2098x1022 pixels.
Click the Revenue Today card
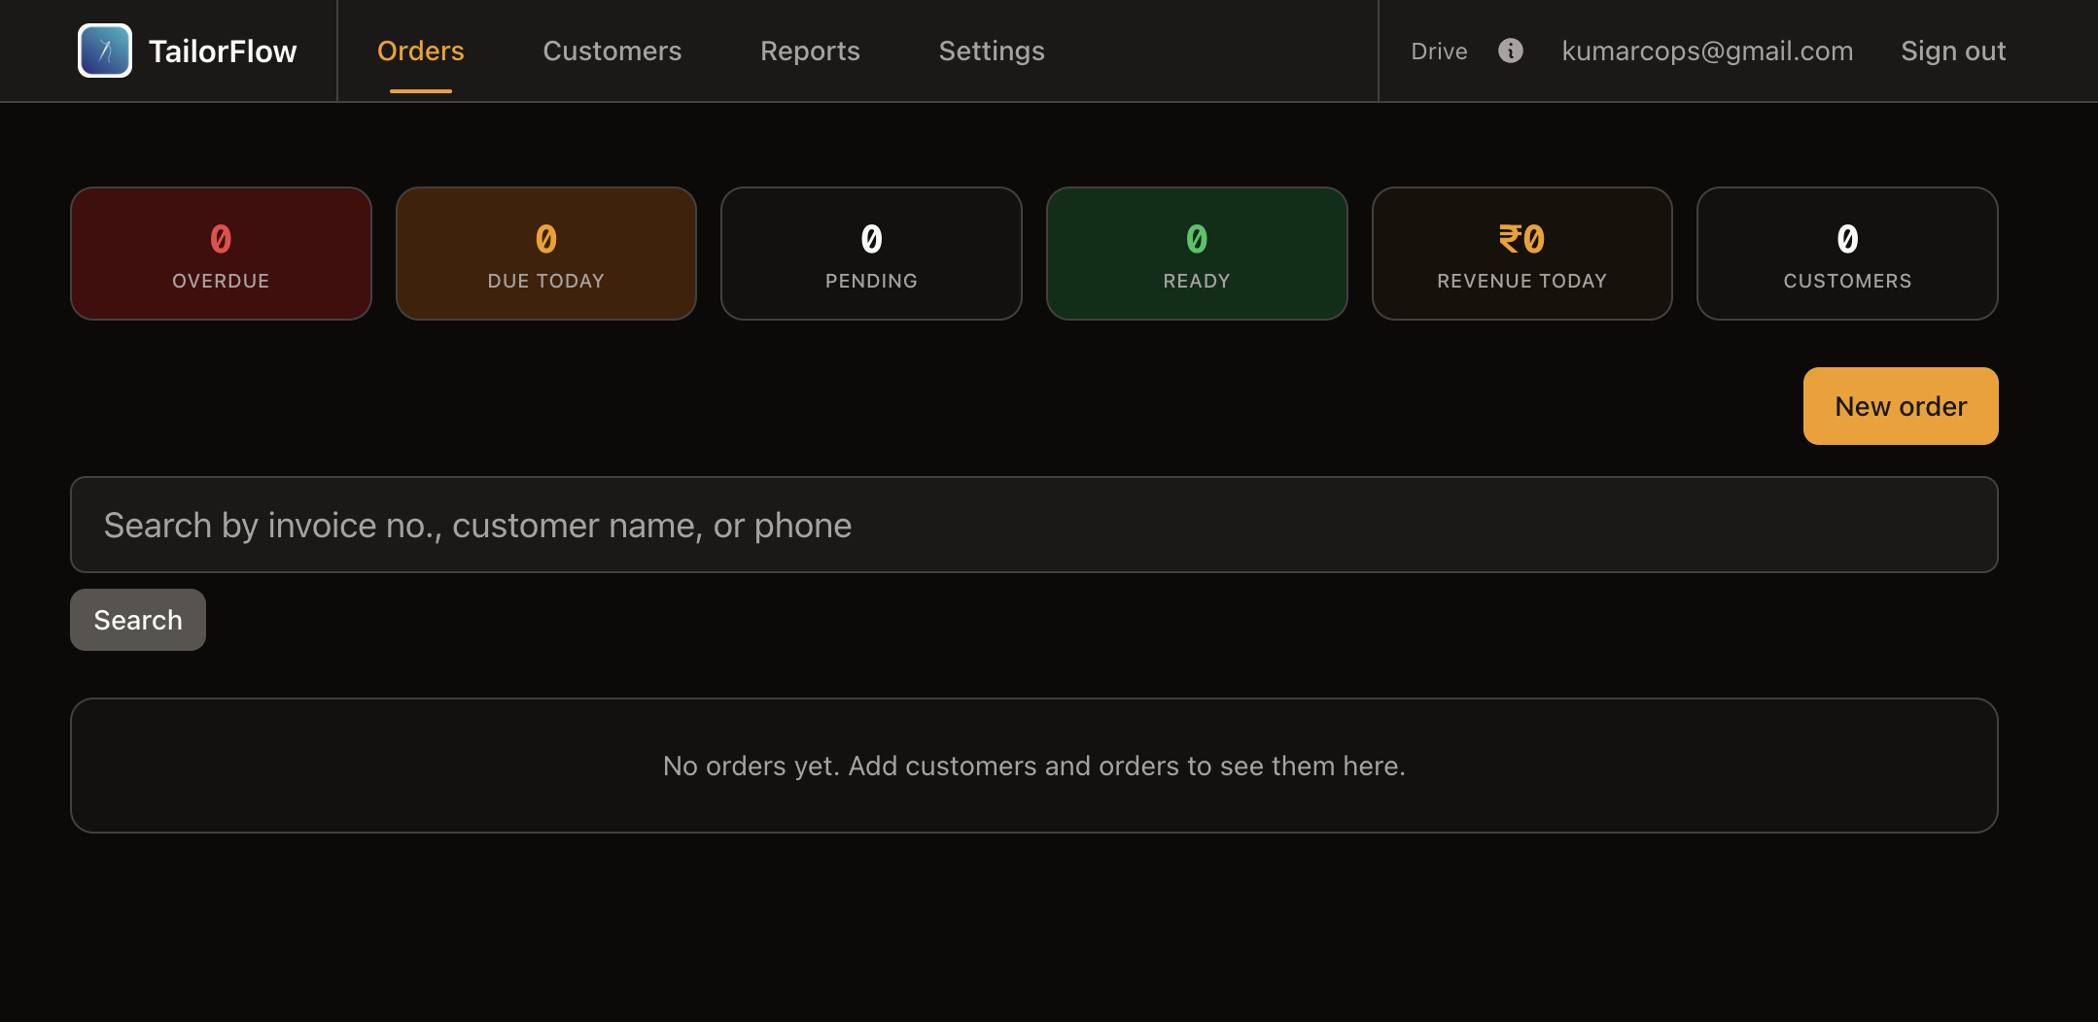point(1521,254)
